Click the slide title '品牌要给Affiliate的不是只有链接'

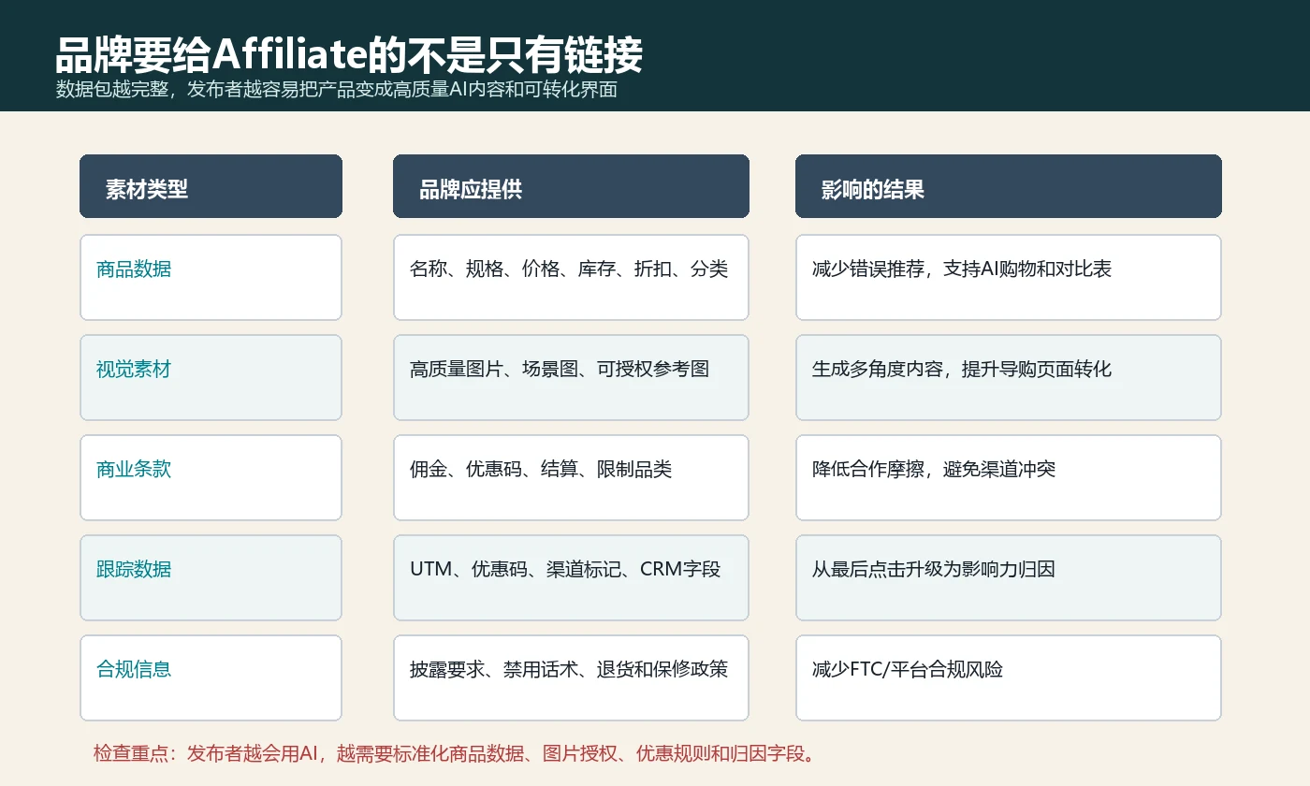click(x=349, y=56)
